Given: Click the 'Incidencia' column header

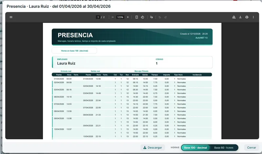Looking at the screenshot, I should [x=197, y=75].
